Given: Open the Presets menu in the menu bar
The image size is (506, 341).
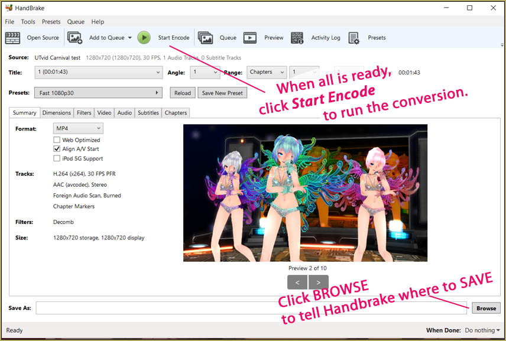Looking at the screenshot, I should coord(51,22).
